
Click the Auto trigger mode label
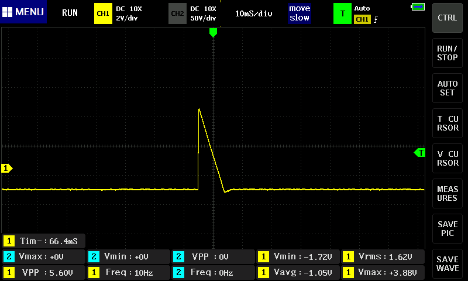pyautogui.click(x=362, y=9)
